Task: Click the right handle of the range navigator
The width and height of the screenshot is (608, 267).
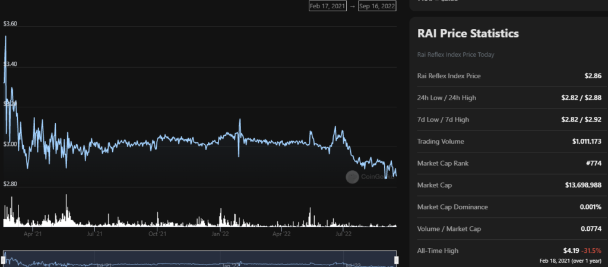Action: (x=396, y=260)
